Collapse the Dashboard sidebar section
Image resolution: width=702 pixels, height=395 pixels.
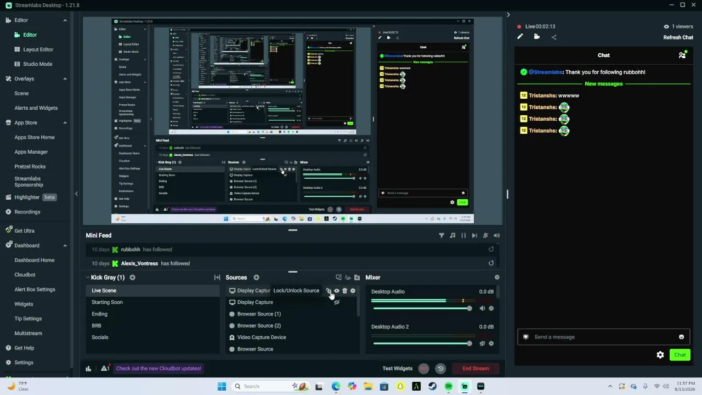tap(65, 246)
